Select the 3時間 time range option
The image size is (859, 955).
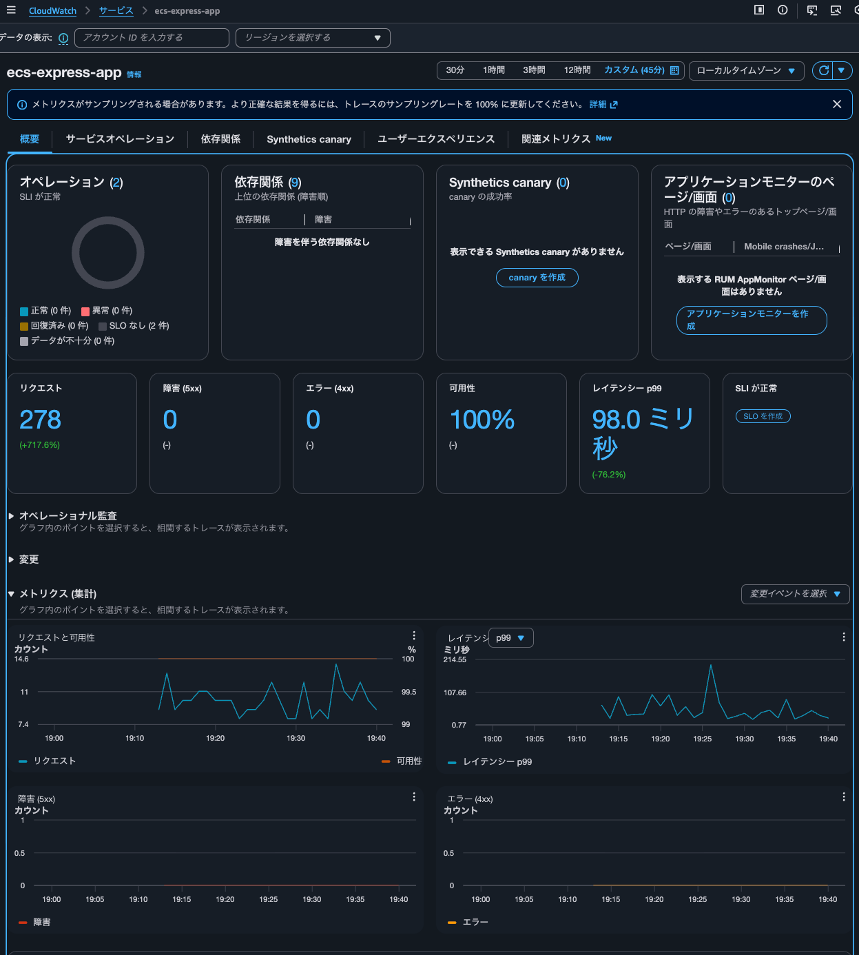pos(535,70)
